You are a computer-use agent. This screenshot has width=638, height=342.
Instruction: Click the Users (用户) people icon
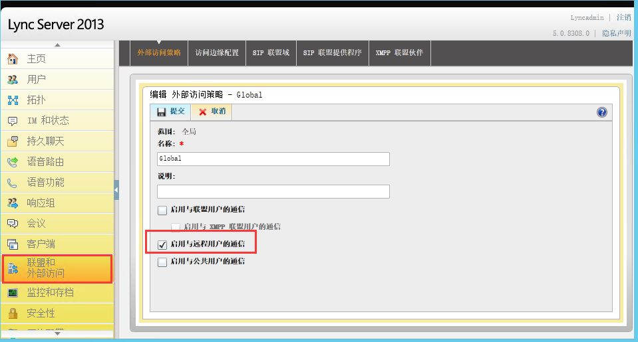point(13,80)
